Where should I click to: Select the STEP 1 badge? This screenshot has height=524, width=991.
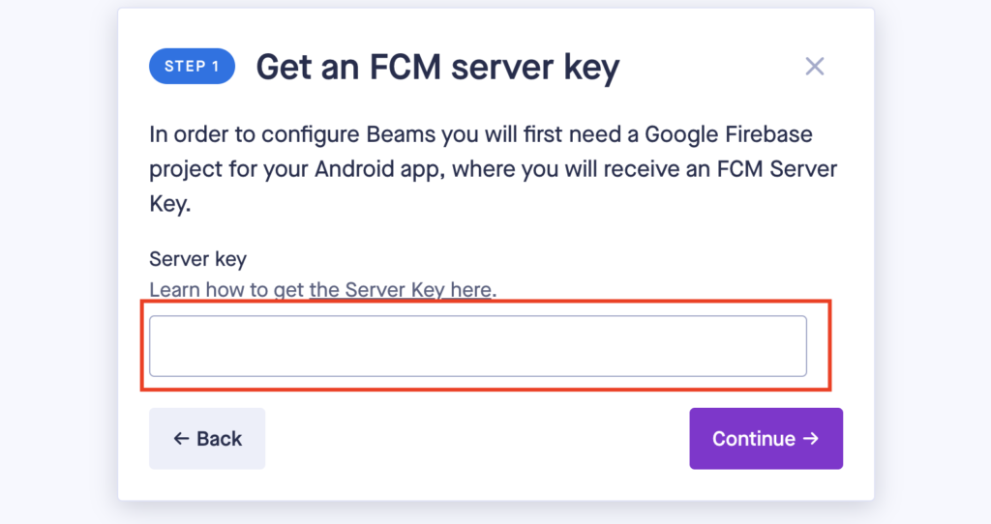pyautogui.click(x=193, y=67)
